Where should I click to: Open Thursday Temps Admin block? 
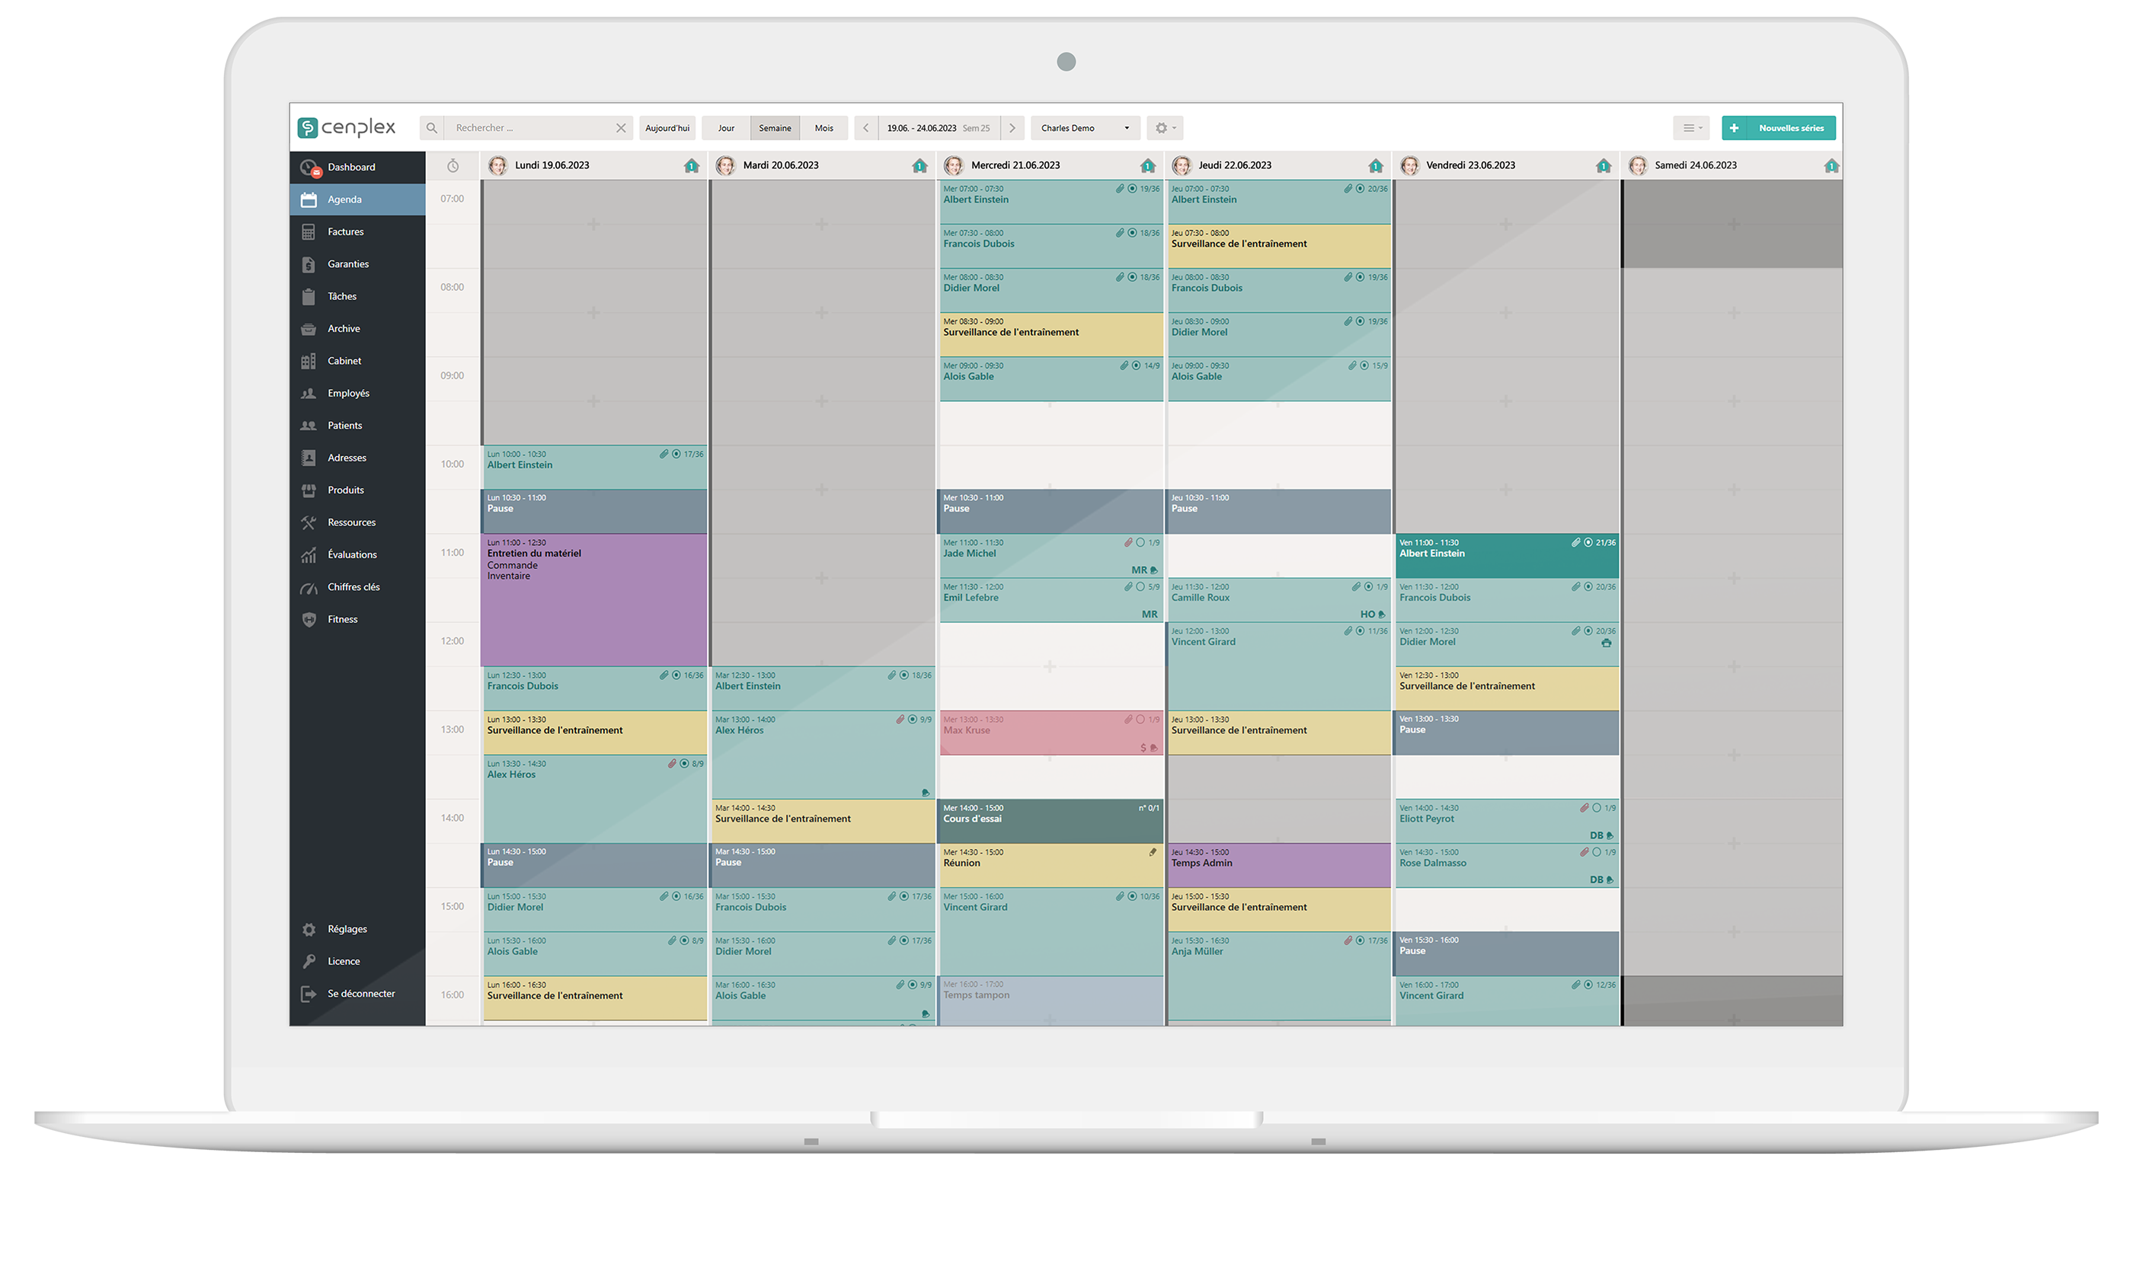click(x=1279, y=866)
